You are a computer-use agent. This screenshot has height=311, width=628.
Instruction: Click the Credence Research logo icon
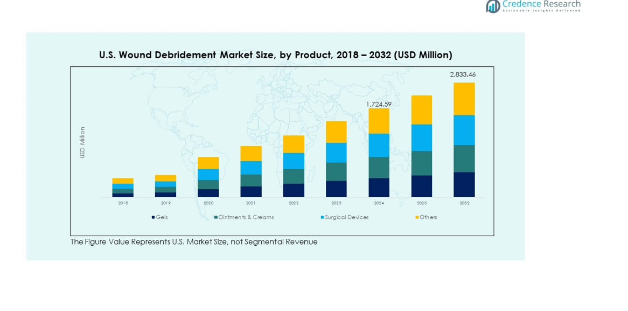point(493,6)
